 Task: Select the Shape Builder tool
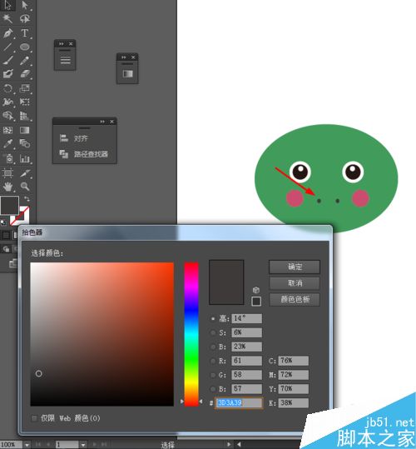[7, 116]
